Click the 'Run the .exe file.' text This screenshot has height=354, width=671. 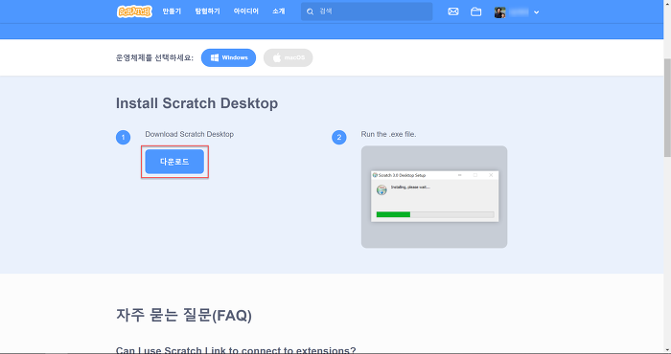pyautogui.click(x=388, y=134)
